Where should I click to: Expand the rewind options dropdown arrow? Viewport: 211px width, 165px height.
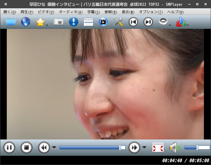tap(54, 147)
